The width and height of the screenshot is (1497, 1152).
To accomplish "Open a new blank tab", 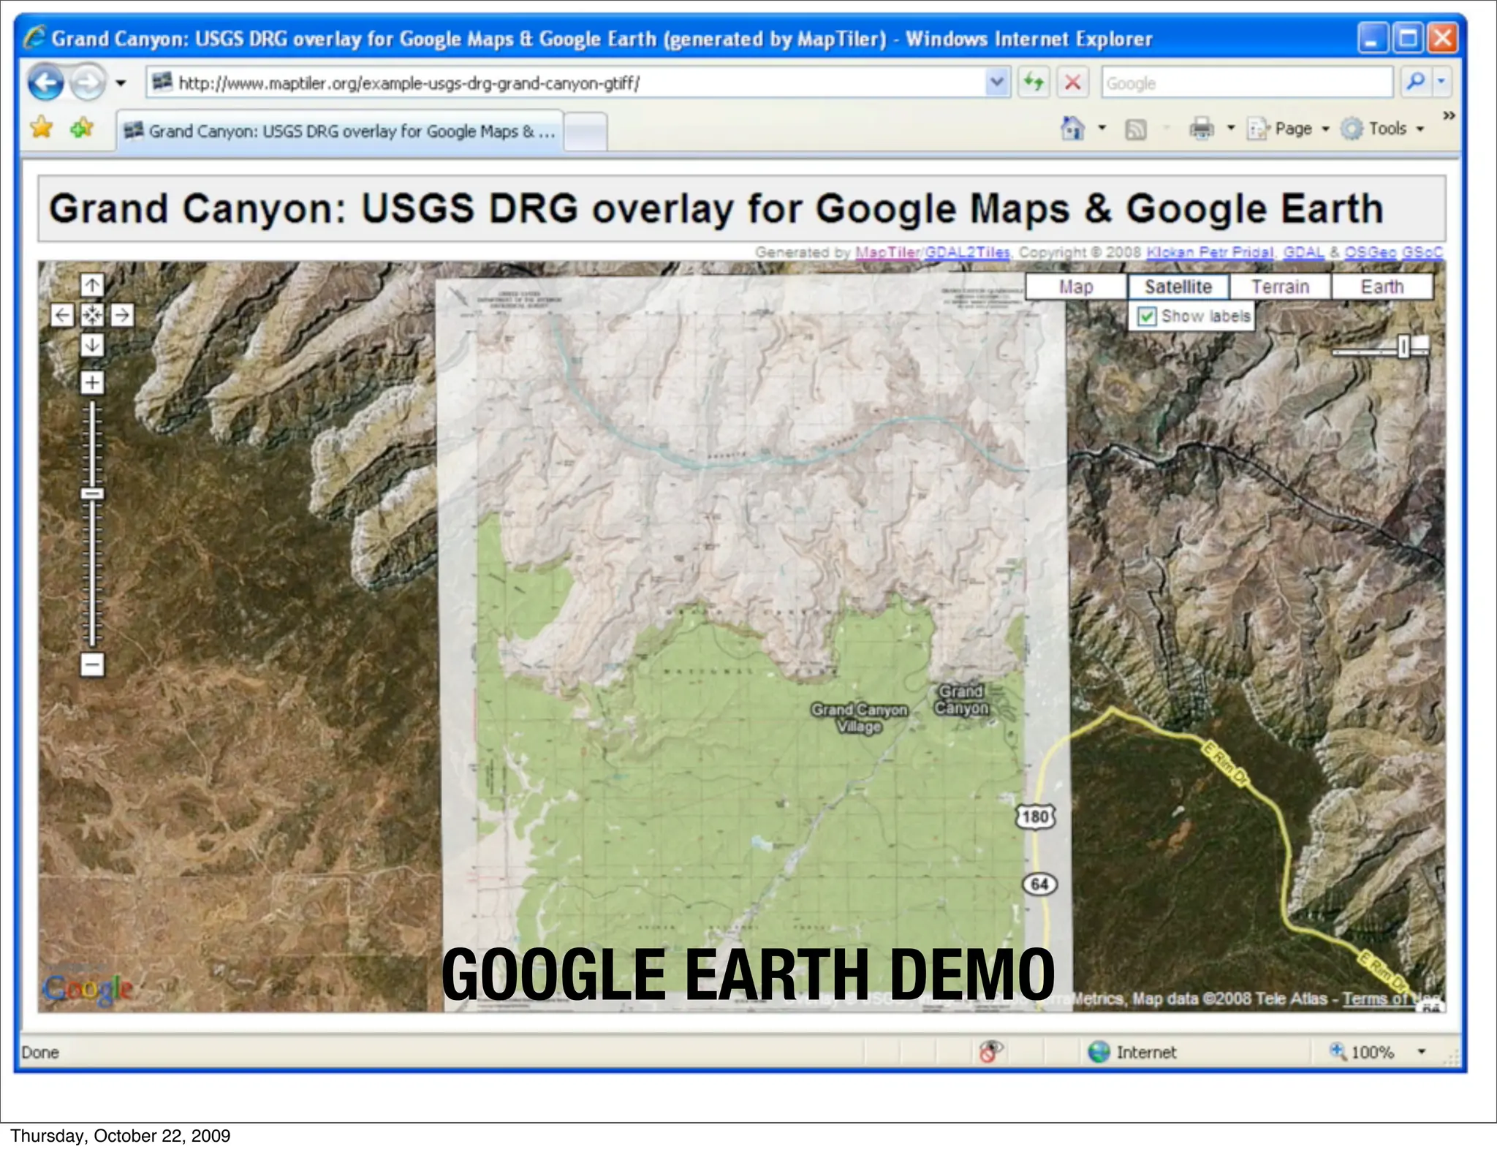I will [585, 132].
